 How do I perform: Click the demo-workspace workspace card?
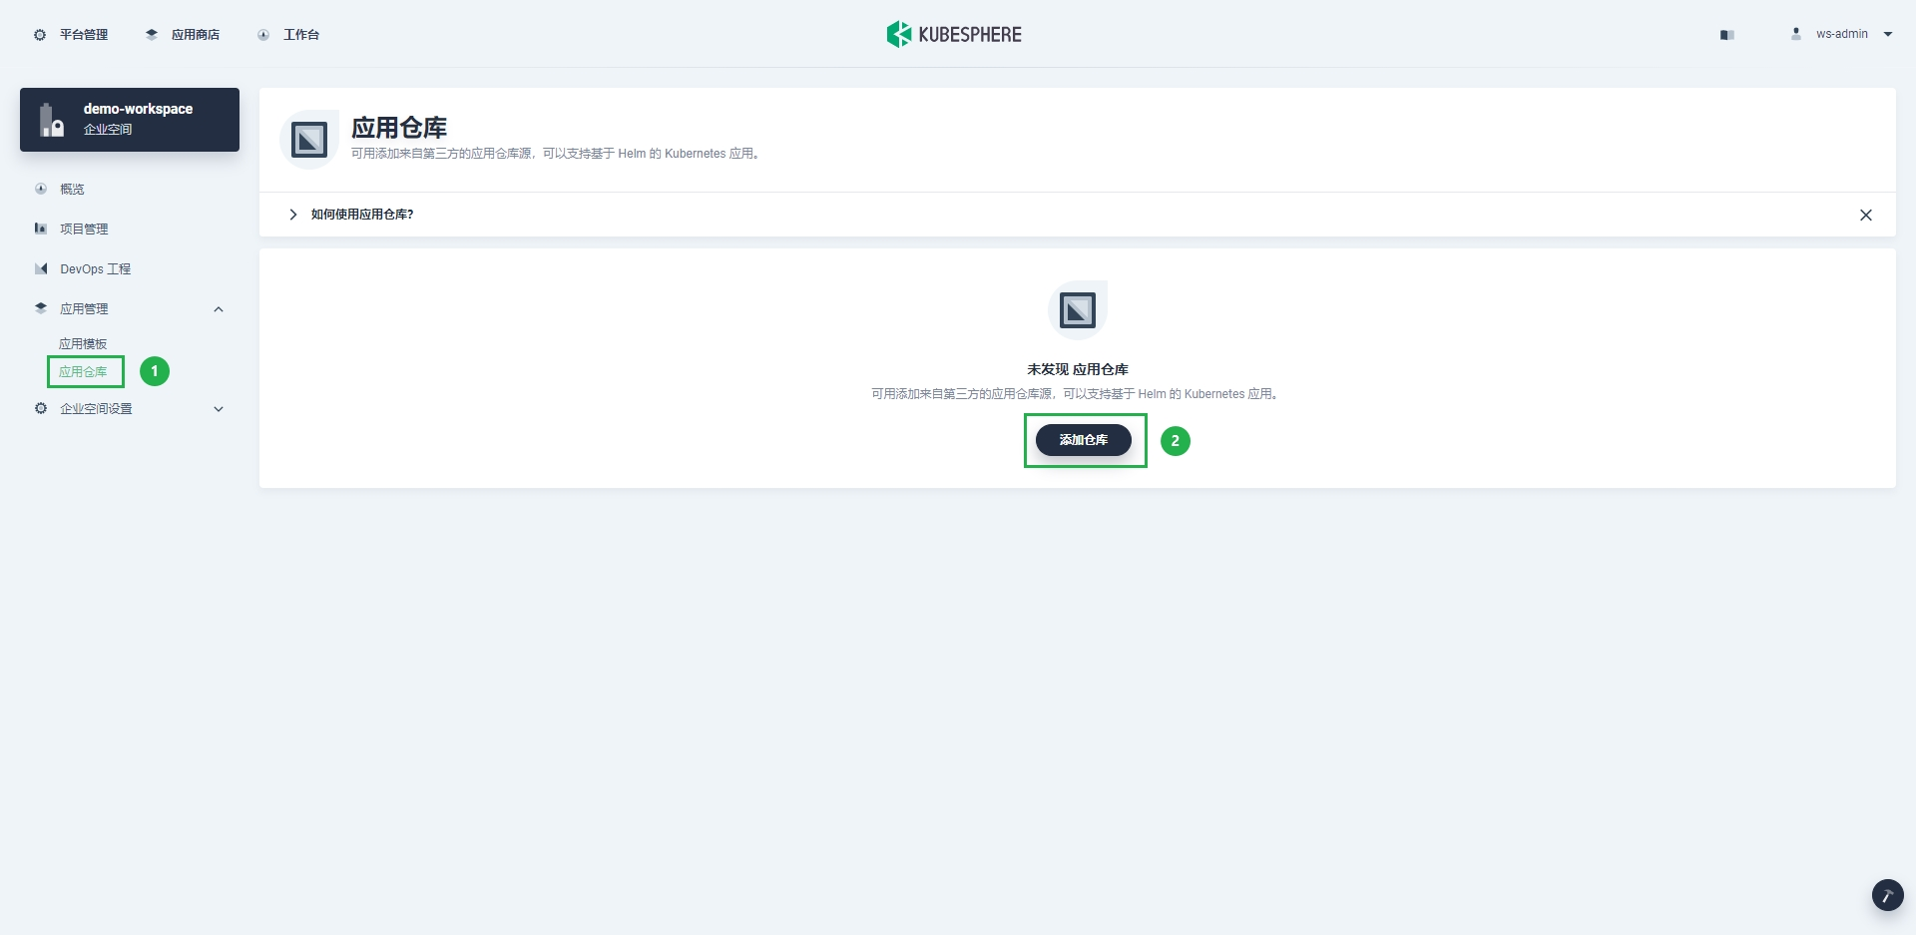(130, 120)
